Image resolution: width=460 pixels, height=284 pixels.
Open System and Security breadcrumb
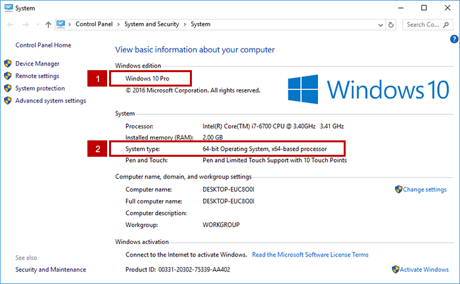[x=152, y=24]
